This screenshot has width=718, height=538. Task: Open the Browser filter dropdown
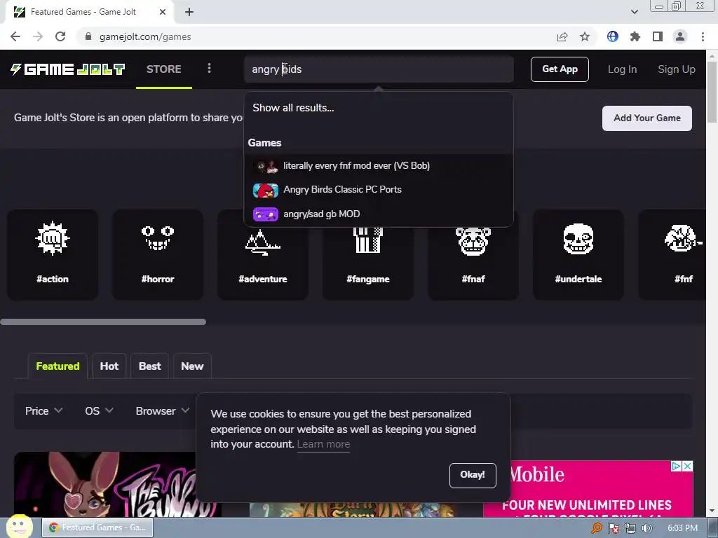click(x=163, y=411)
